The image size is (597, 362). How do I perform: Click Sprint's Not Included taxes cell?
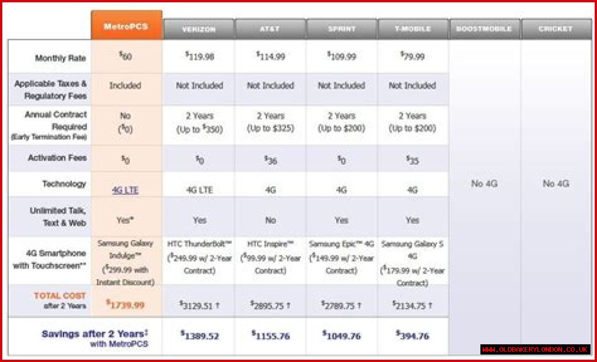coord(341,86)
